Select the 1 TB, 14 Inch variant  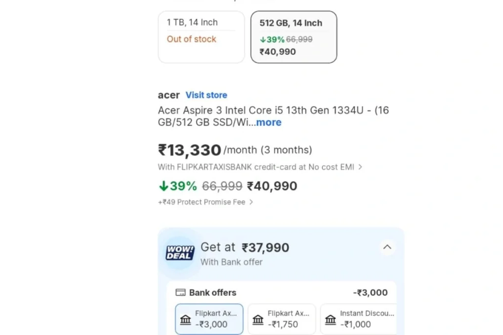[x=201, y=37]
